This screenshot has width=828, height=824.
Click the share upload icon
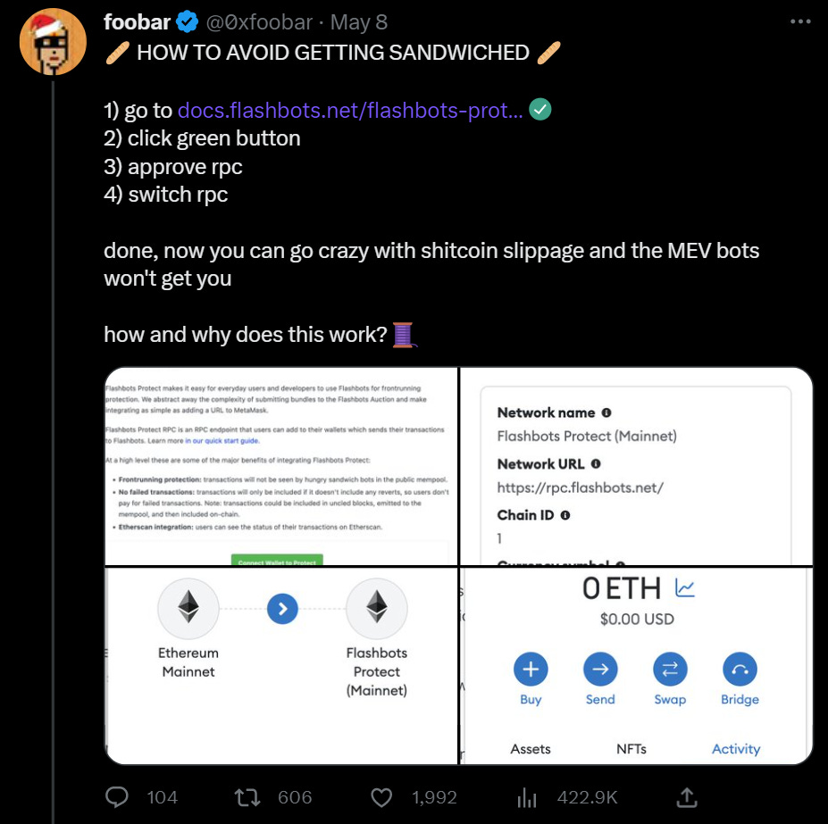(x=686, y=796)
